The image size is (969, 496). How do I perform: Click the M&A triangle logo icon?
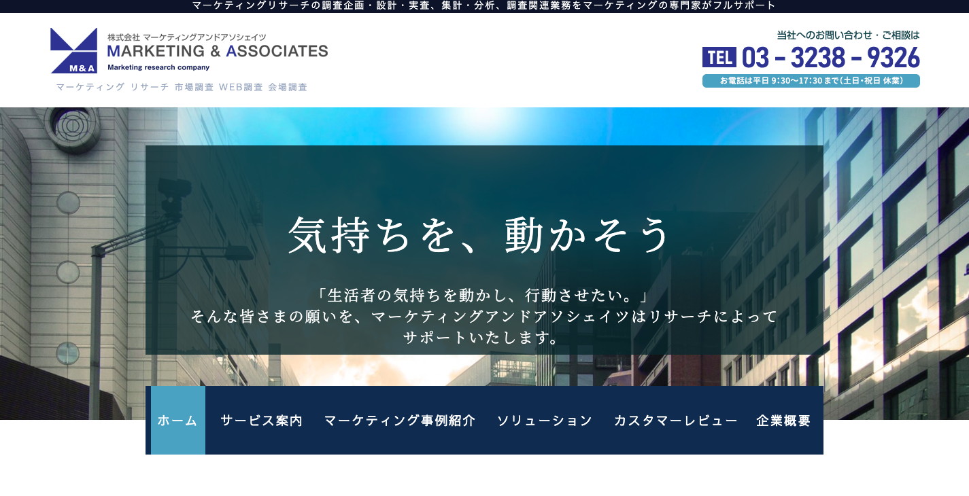(73, 49)
